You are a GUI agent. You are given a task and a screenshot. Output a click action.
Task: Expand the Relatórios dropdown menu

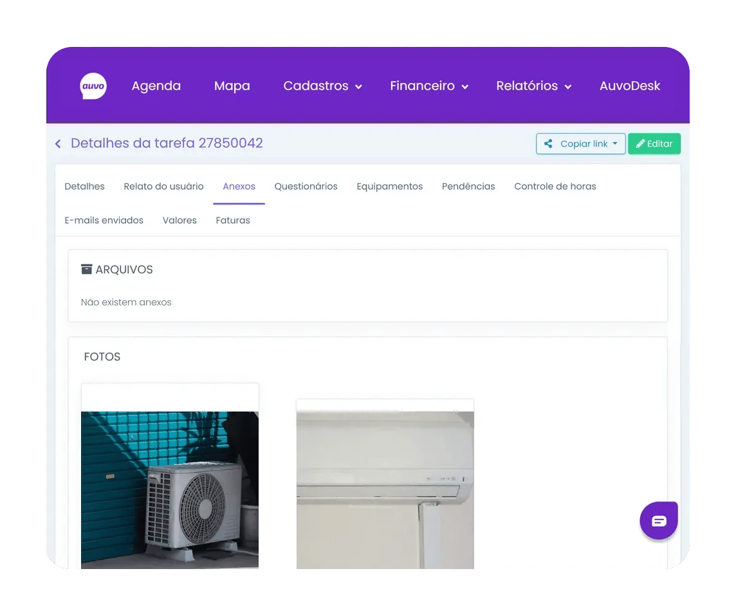click(534, 86)
